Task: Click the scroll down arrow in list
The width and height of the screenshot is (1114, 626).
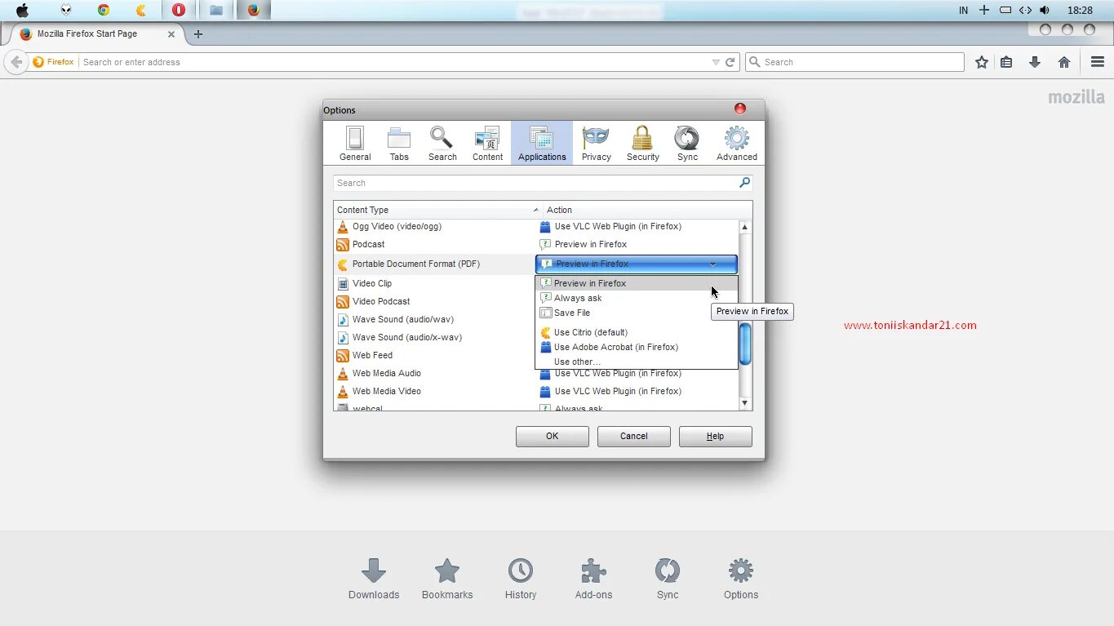Action: tap(745, 402)
